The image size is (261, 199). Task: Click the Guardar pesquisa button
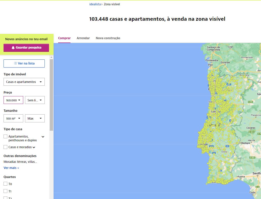click(26, 48)
